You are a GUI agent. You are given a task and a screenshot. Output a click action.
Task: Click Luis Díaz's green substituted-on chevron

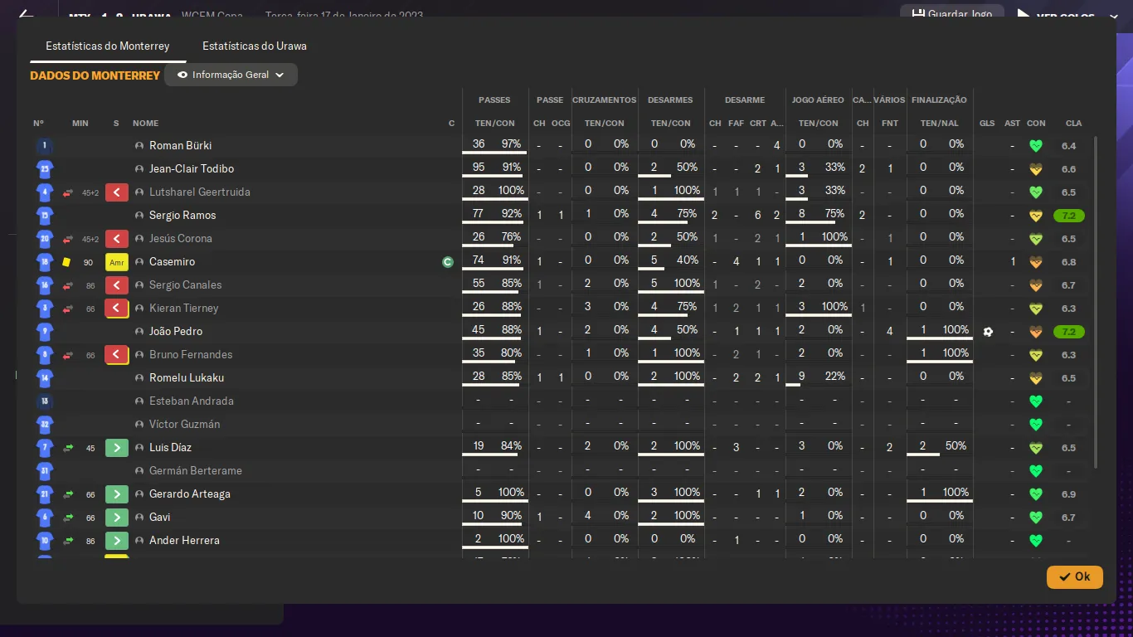point(117,448)
